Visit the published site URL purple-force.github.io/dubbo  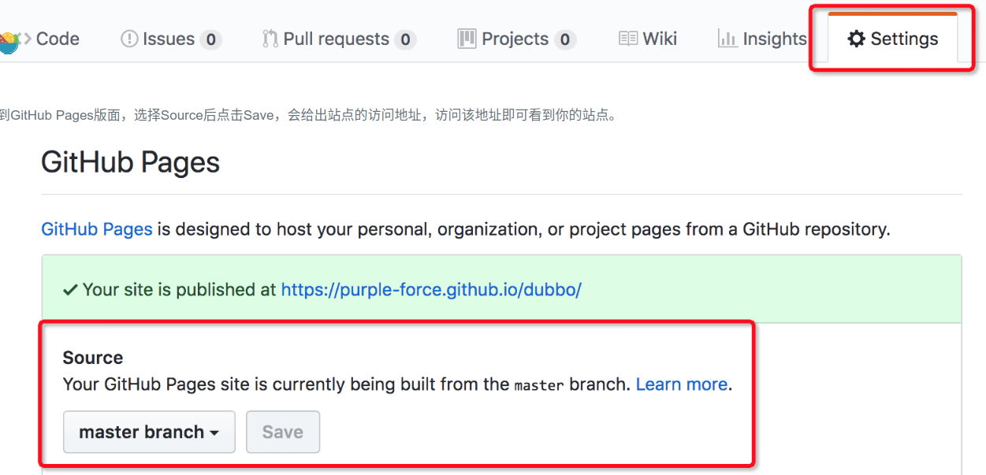point(431,289)
